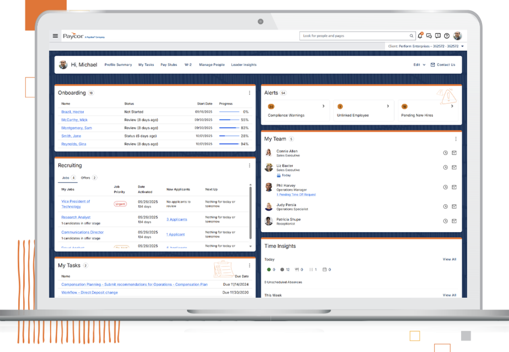Screen dimensions: 509x352
Task: Open the Edit dropdown on profile banner
Action: coord(420,65)
